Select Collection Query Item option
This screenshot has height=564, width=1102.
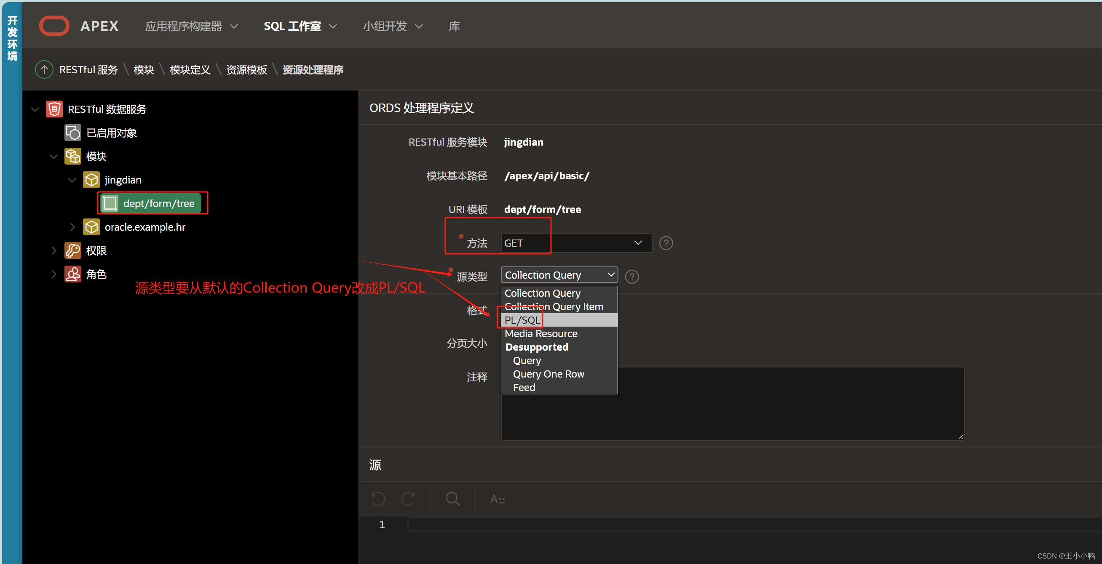point(559,307)
